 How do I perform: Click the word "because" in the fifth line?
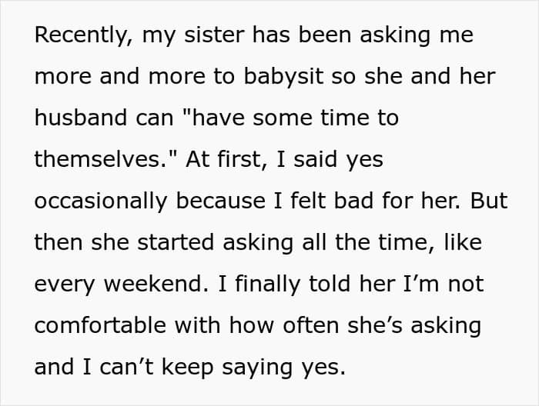point(221,201)
